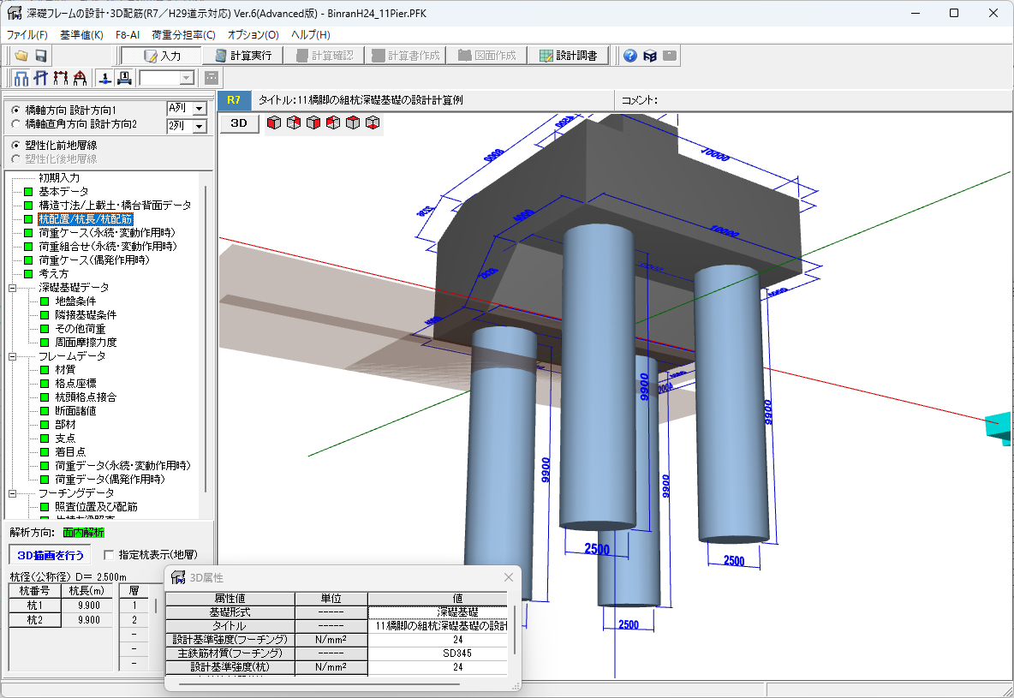1014x698 pixels.
Task: Select the first red cube view icon
Action: 273,123
